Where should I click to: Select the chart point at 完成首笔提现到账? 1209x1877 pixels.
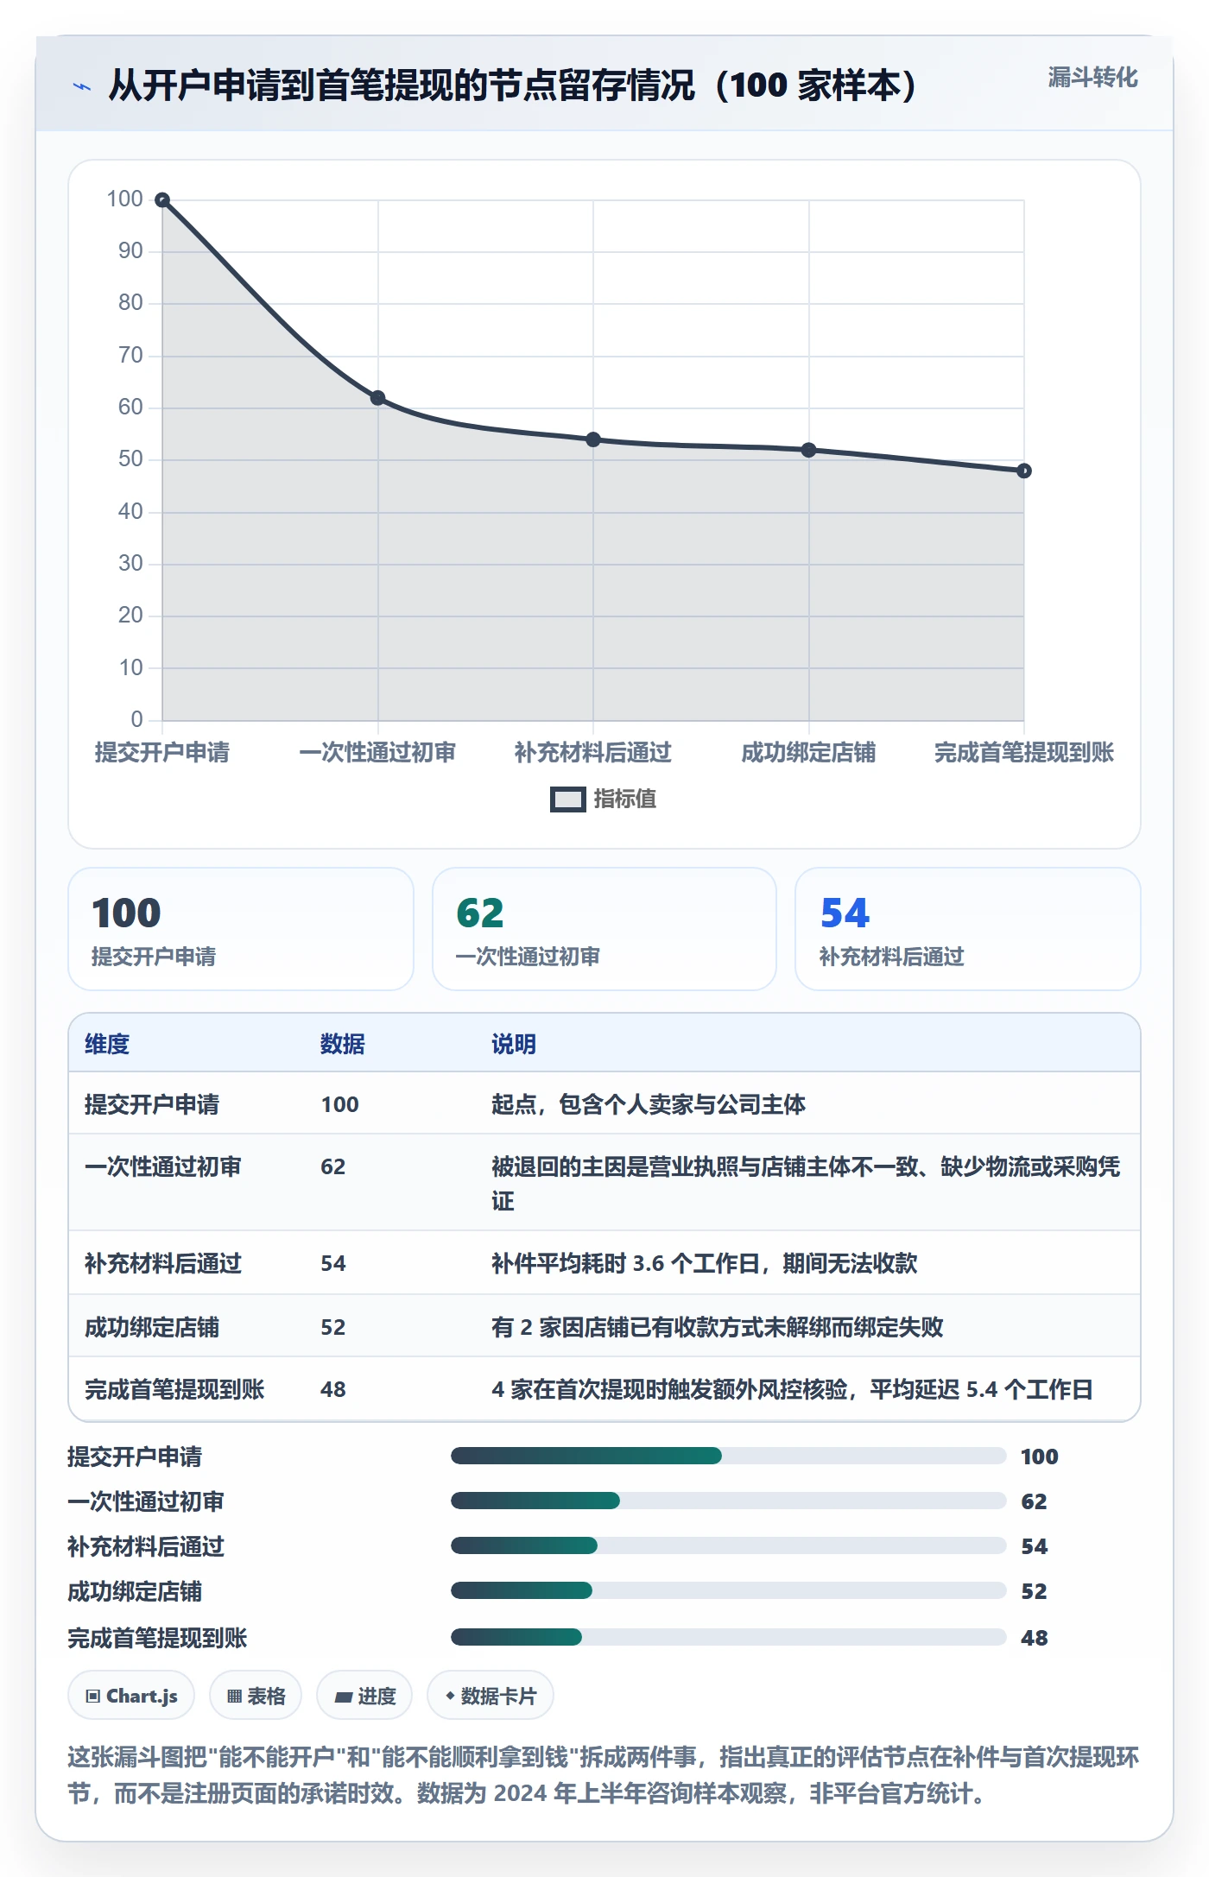[1024, 471]
